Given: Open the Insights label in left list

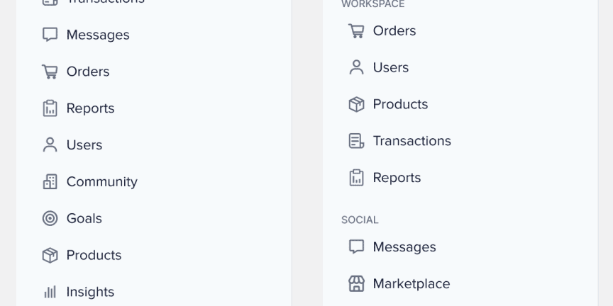Looking at the screenshot, I should 90,292.
